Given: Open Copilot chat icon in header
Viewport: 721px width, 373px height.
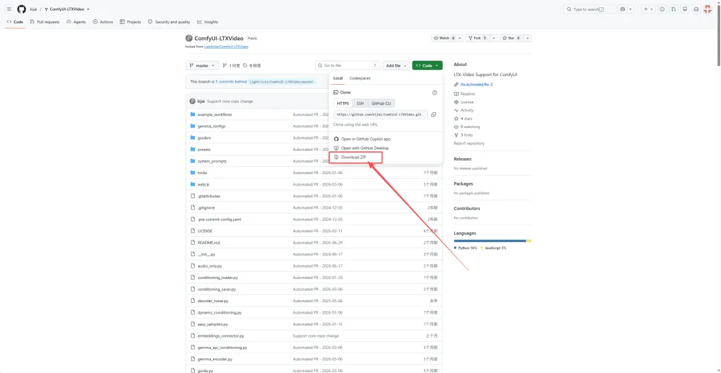Looking at the screenshot, I should pyautogui.click(x=623, y=9).
